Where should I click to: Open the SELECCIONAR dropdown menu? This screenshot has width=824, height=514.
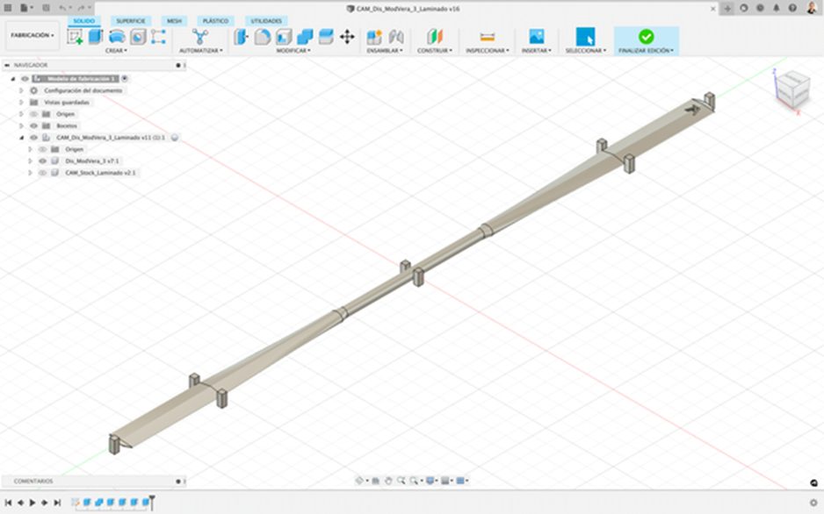point(585,50)
